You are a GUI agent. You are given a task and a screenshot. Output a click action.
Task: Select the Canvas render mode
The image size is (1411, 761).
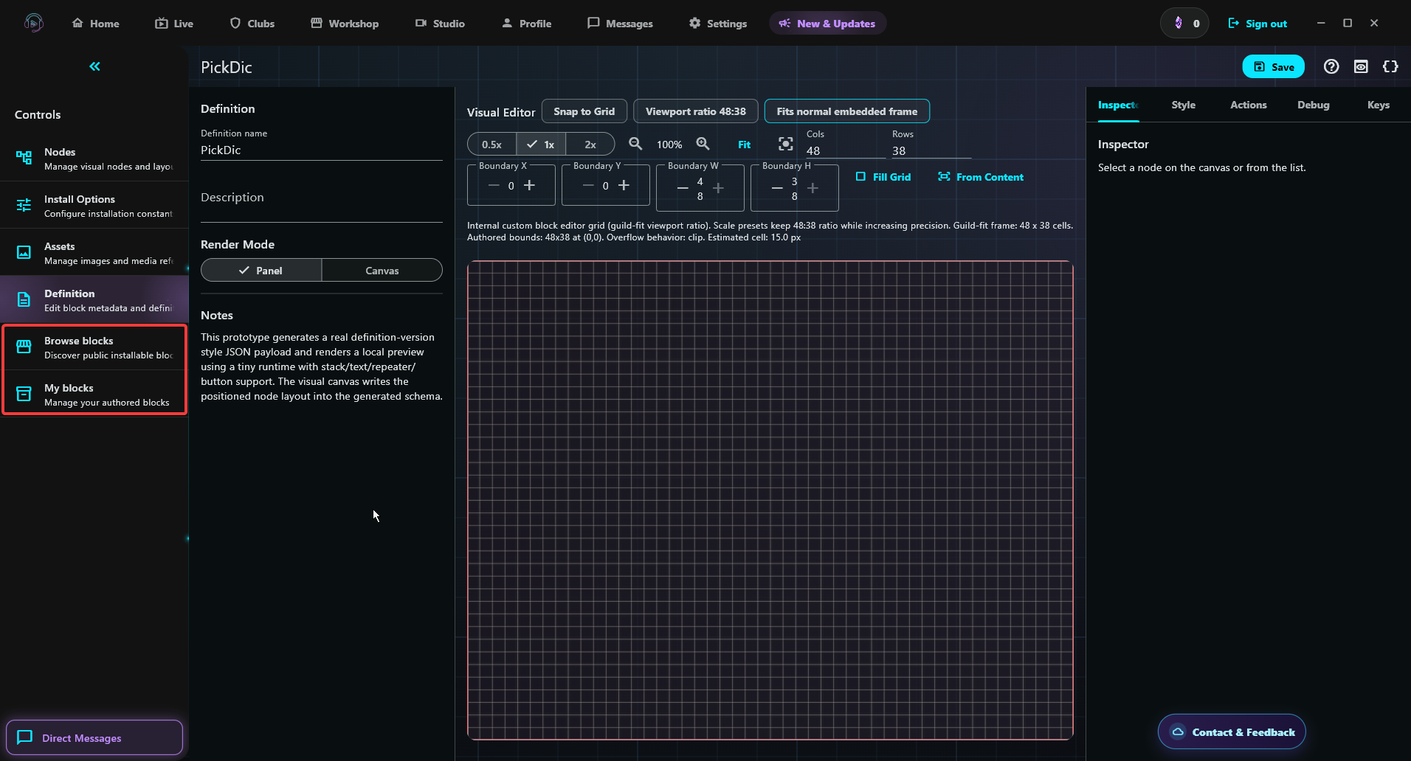pyautogui.click(x=382, y=271)
